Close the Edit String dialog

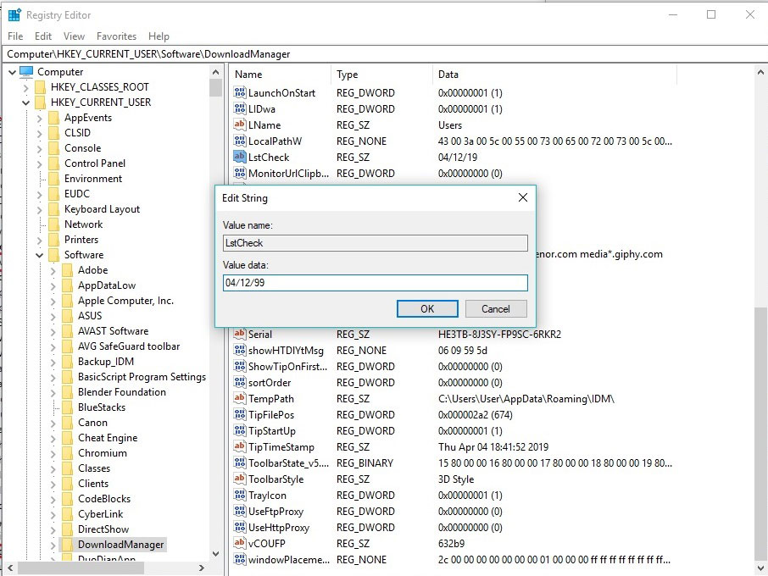click(x=522, y=197)
